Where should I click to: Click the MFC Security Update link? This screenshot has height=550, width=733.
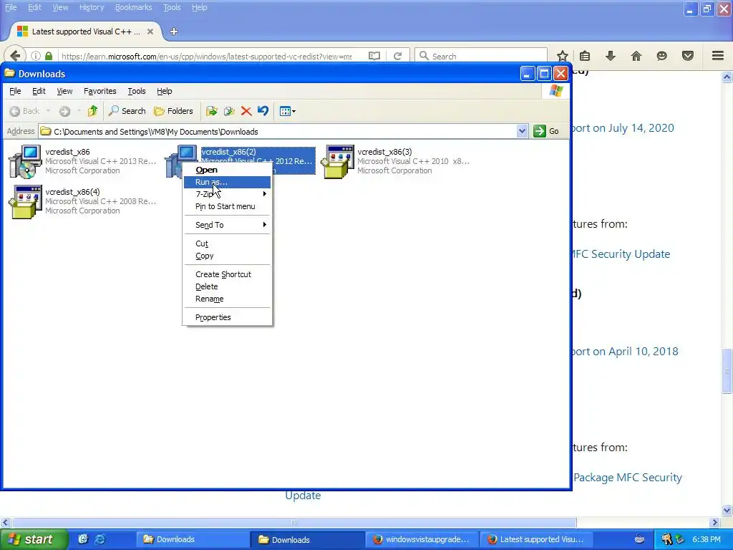pyautogui.click(x=621, y=254)
